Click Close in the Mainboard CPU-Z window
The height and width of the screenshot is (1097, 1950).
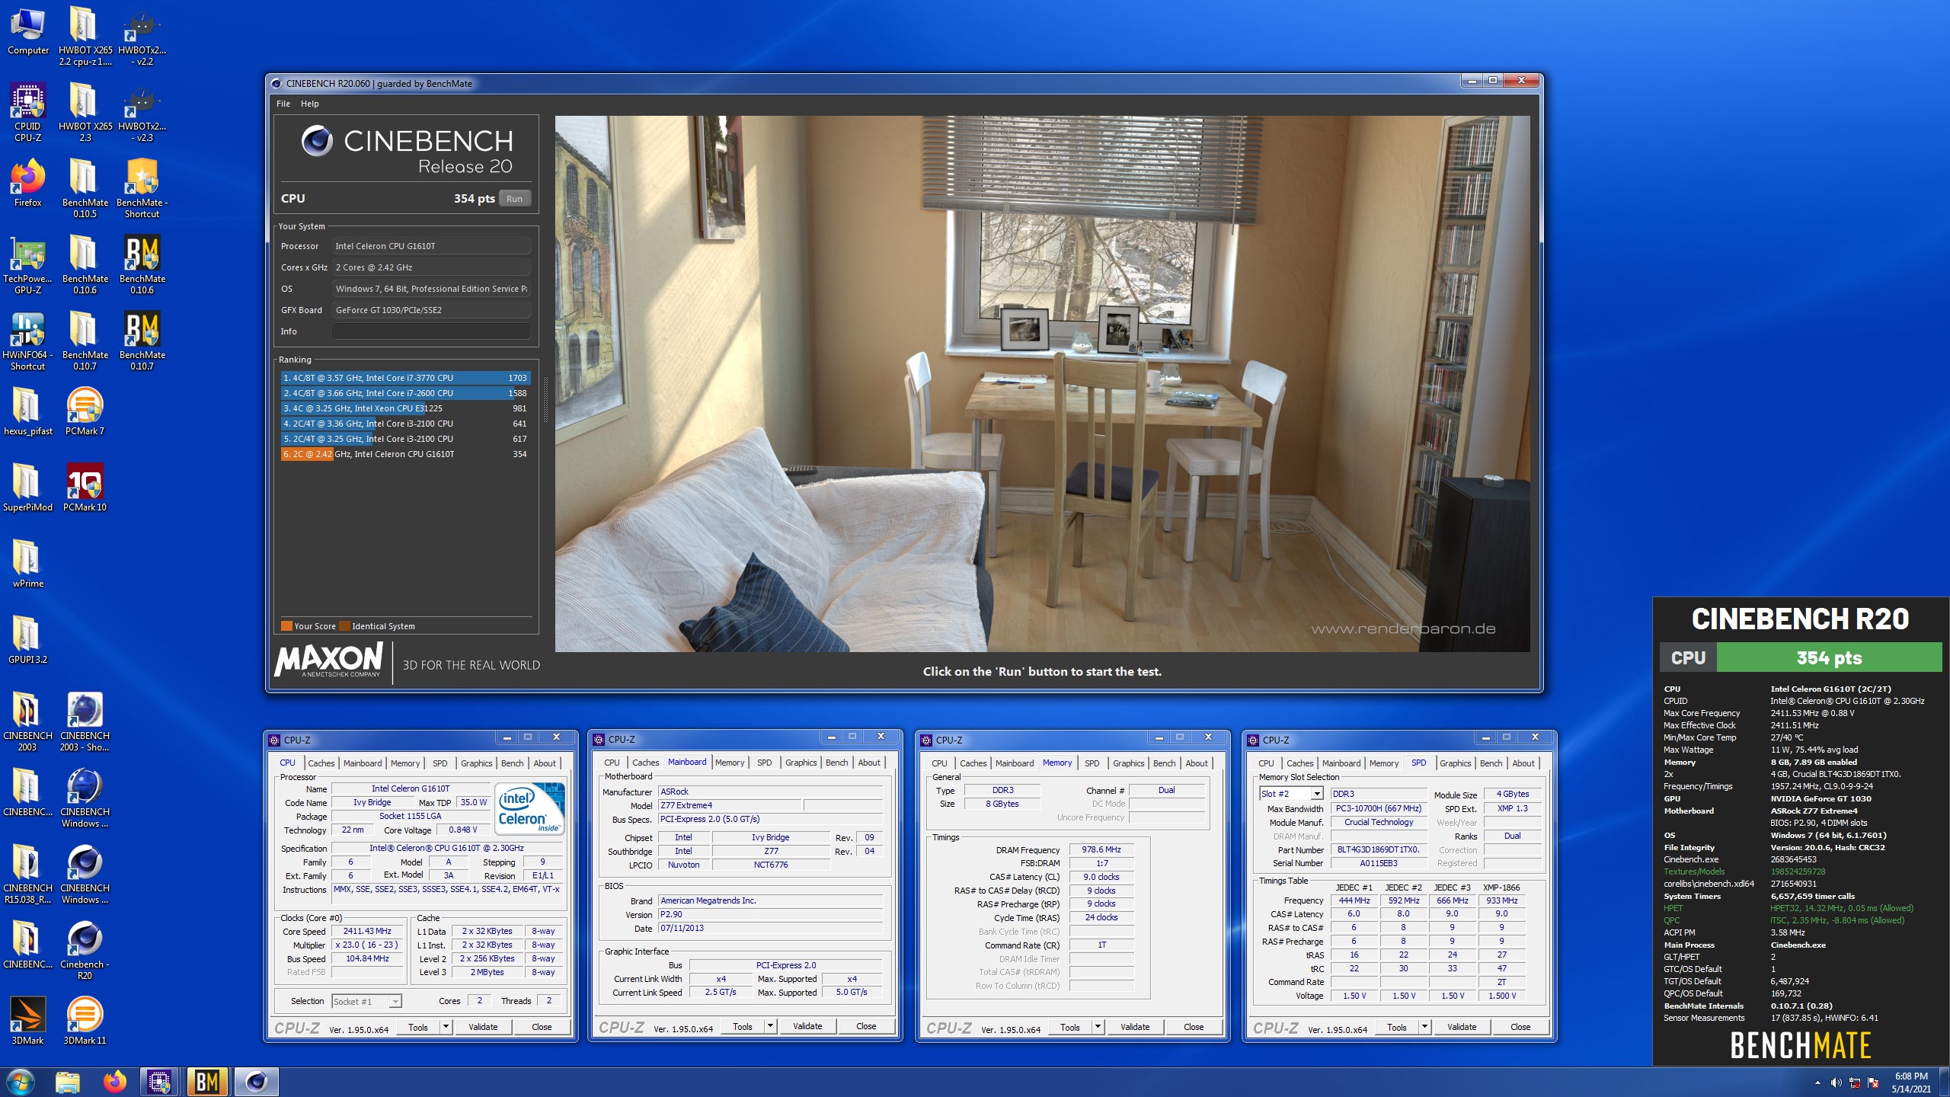tap(866, 1026)
